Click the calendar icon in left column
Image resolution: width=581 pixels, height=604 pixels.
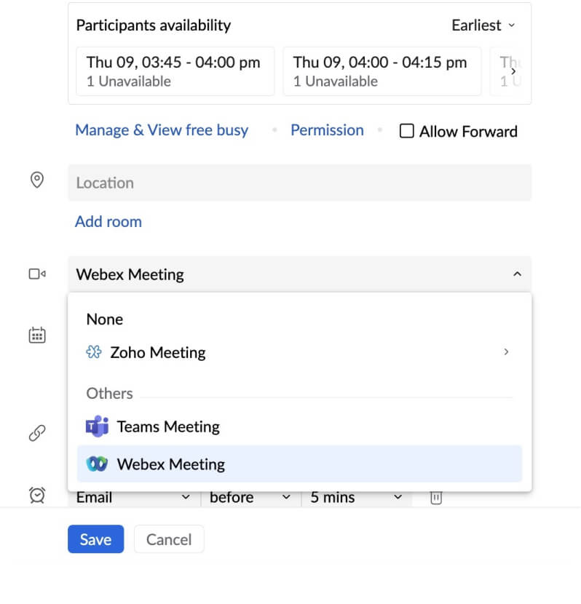(x=37, y=335)
